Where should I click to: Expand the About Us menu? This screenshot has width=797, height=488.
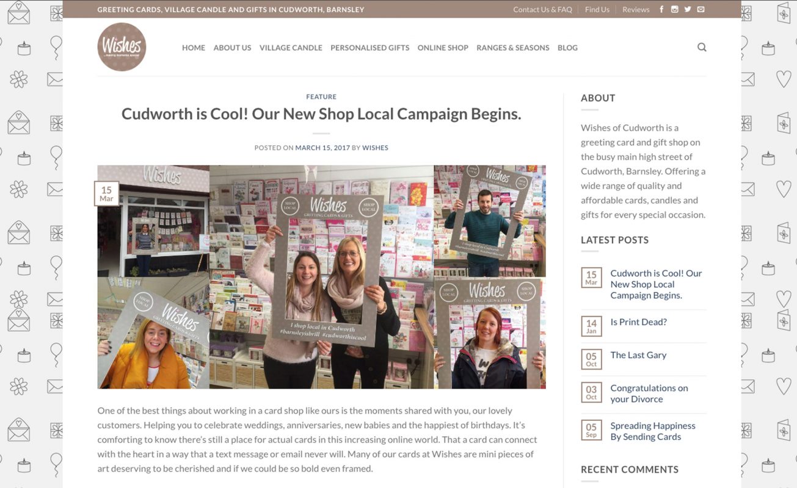pyautogui.click(x=232, y=48)
